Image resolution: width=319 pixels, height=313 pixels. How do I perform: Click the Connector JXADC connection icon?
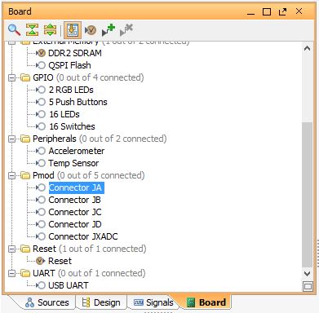[x=41, y=236]
